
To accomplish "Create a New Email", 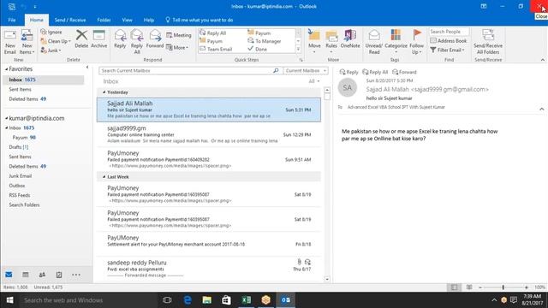I will 9,42.
